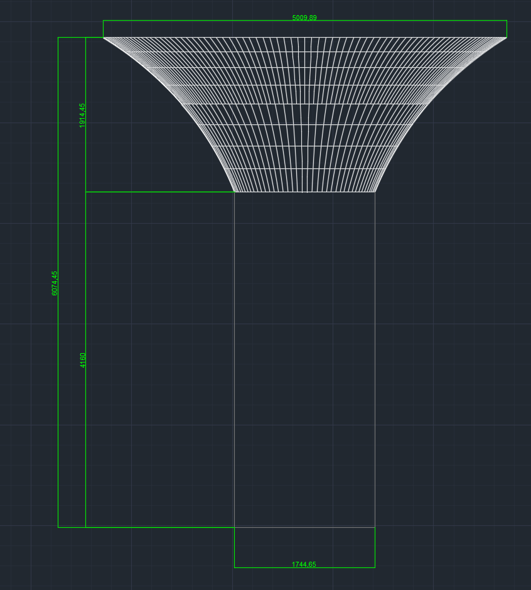The height and width of the screenshot is (590, 531).
Task: Select the white funnel mesh surface
Action: [304, 113]
